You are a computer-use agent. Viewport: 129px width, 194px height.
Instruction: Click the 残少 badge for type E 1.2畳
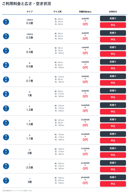click(6, 108)
